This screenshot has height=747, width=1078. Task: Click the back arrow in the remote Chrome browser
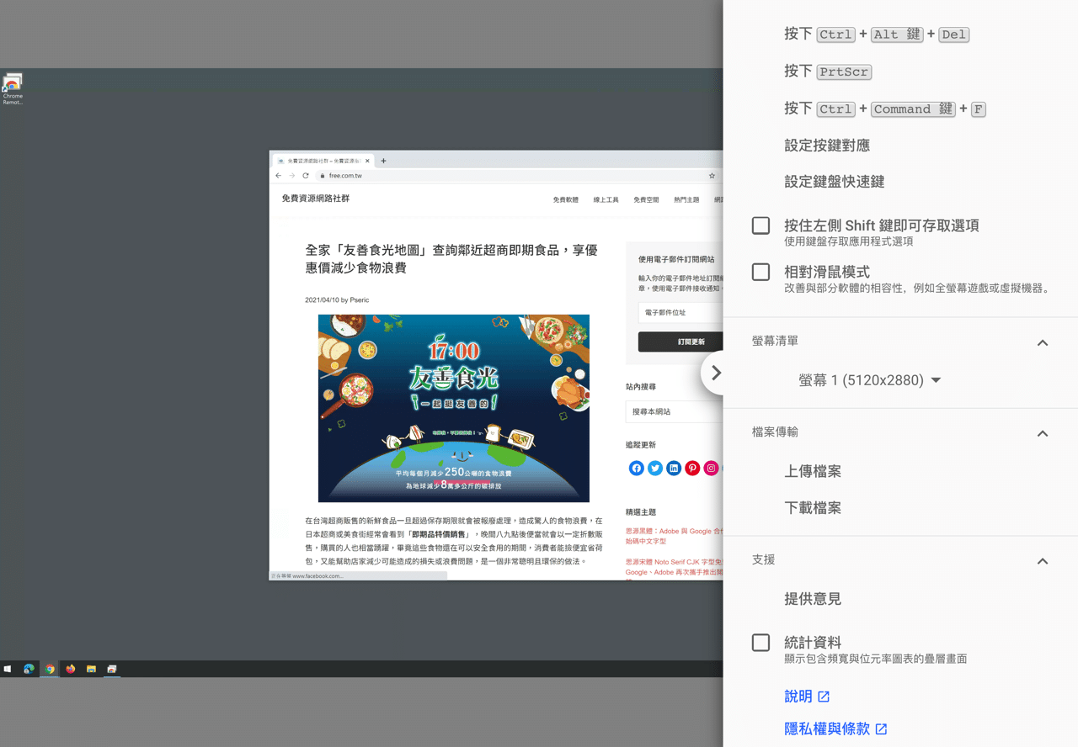pyautogui.click(x=279, y=176)
